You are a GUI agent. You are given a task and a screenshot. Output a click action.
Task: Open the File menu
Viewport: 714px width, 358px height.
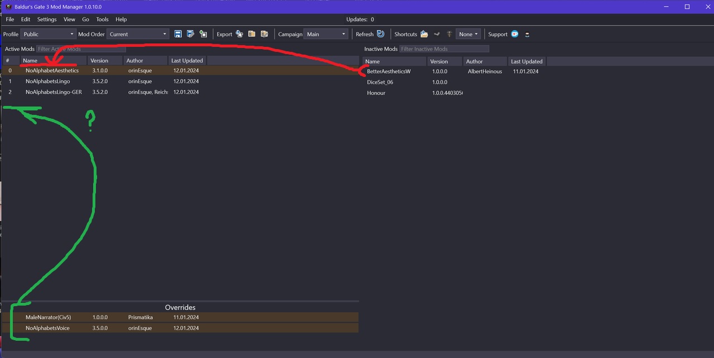tap(10, 20)
